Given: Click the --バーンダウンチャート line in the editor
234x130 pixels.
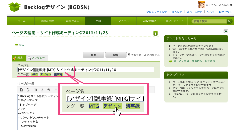Looking at the screenshot, I should point(33,118).
